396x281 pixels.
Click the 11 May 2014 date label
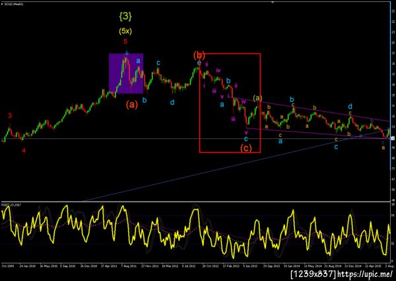312,266
